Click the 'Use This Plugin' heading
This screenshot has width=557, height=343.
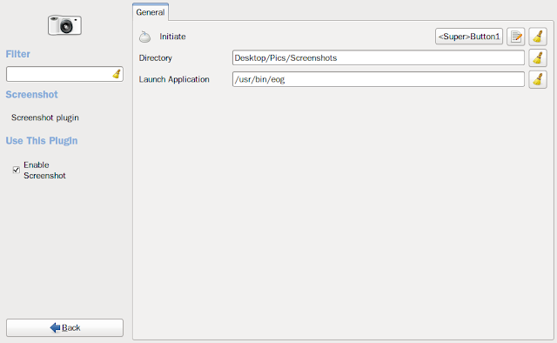click(x=42, y=141)
